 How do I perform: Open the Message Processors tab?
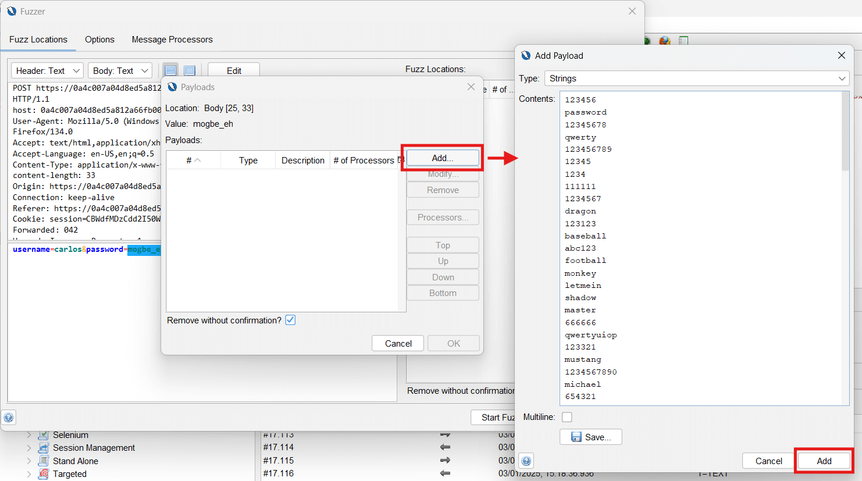[x=172, y=40]
